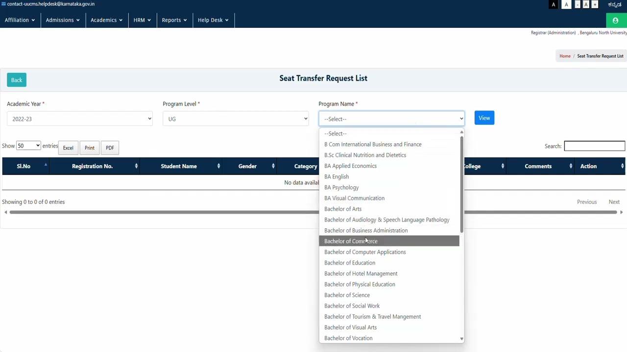627x352 pixels.
Task: Click the dropdown list vertical scrollbar thumb
Action: click(x=461, y=185)
